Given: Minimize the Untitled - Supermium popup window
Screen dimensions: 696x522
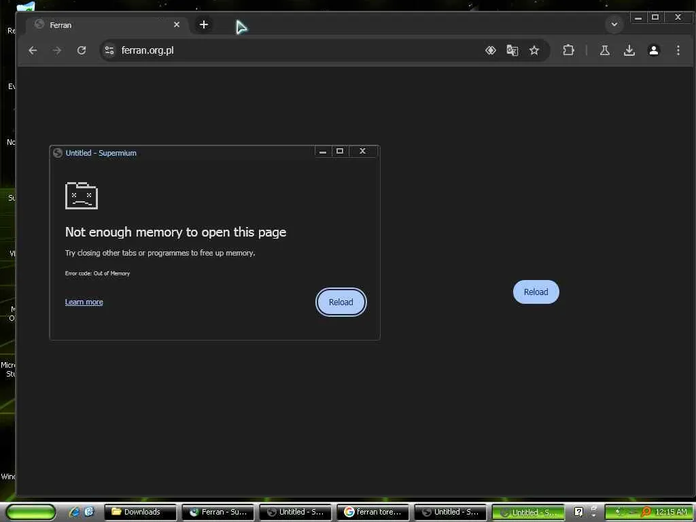Looking at the screenshot, I should coord(323,152).
